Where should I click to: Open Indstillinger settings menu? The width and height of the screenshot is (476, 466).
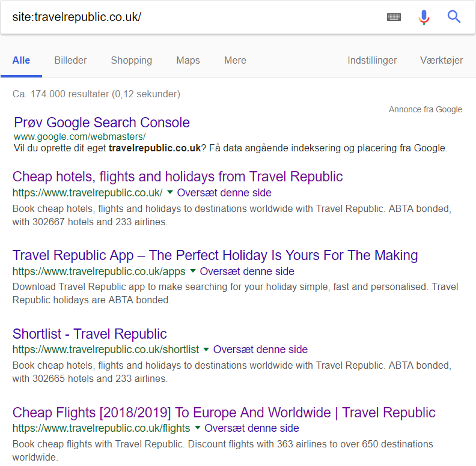click(x=372, y=61)
